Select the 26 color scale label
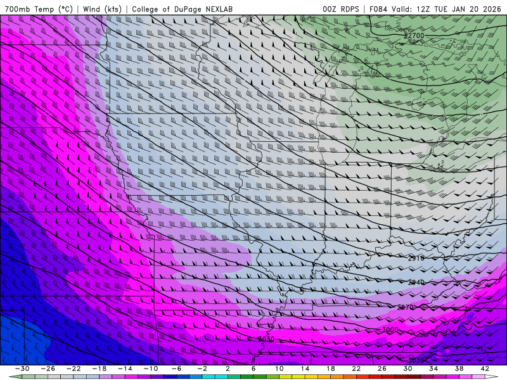The image size is (507, 380). (x=382, y=369)
